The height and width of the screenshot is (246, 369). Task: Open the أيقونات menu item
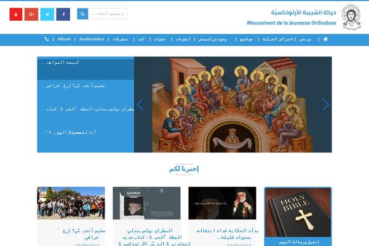[x=183, y=39]
